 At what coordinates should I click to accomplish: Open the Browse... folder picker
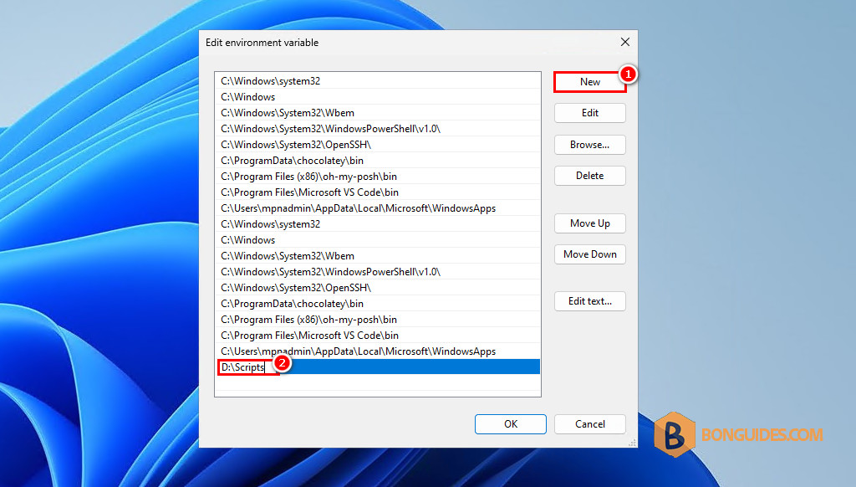point(589,145)
